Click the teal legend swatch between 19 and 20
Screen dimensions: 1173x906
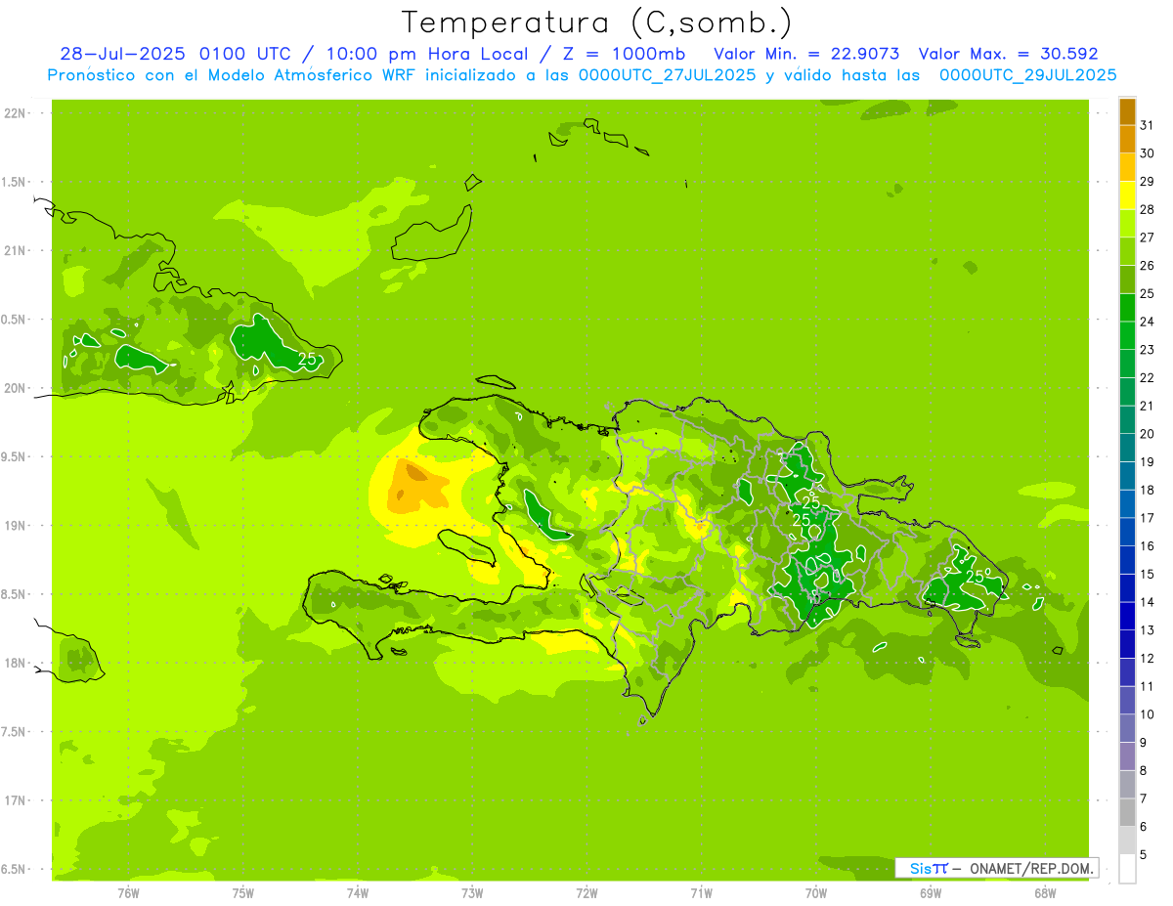(x=1127, y=448)
